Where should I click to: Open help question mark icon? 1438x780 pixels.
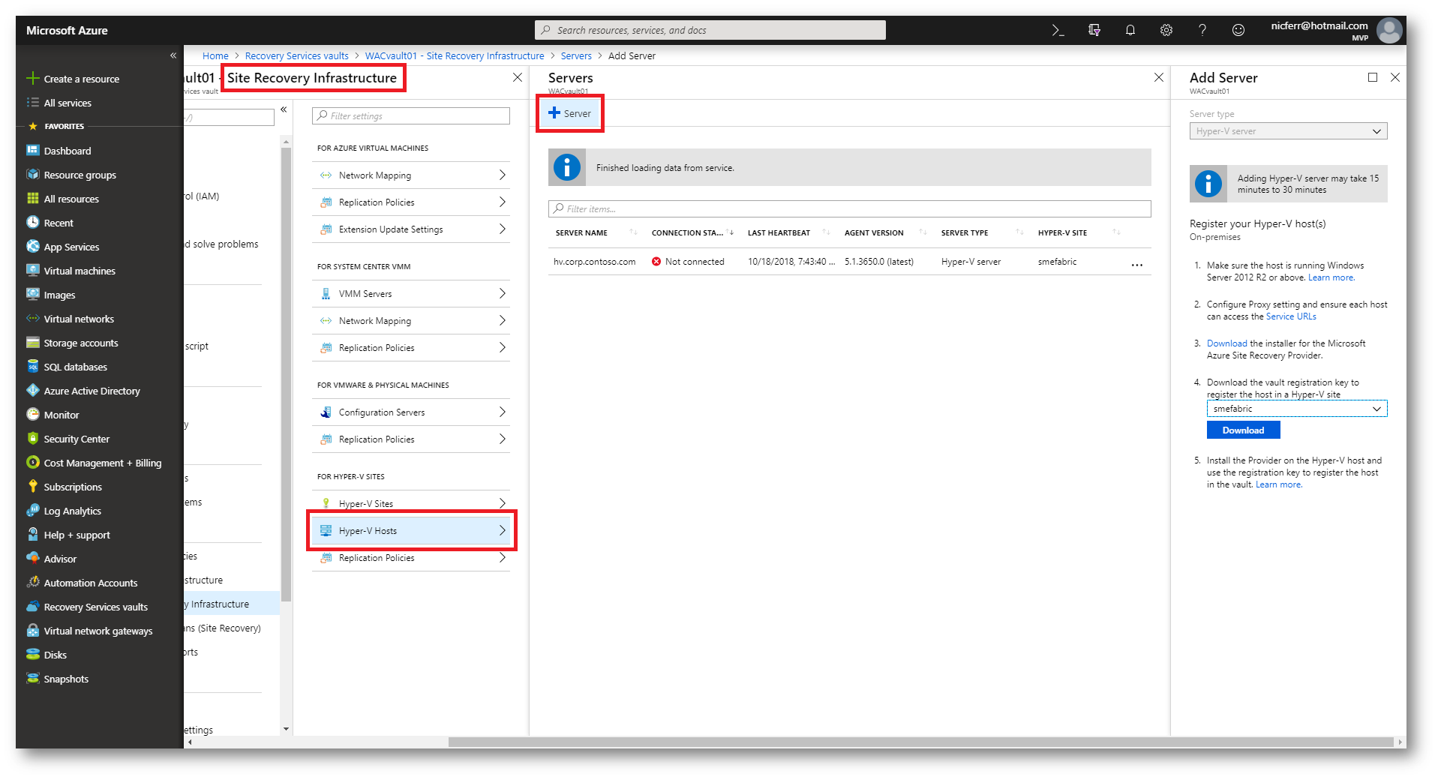pyautogui.click(x=1202, y=30)
